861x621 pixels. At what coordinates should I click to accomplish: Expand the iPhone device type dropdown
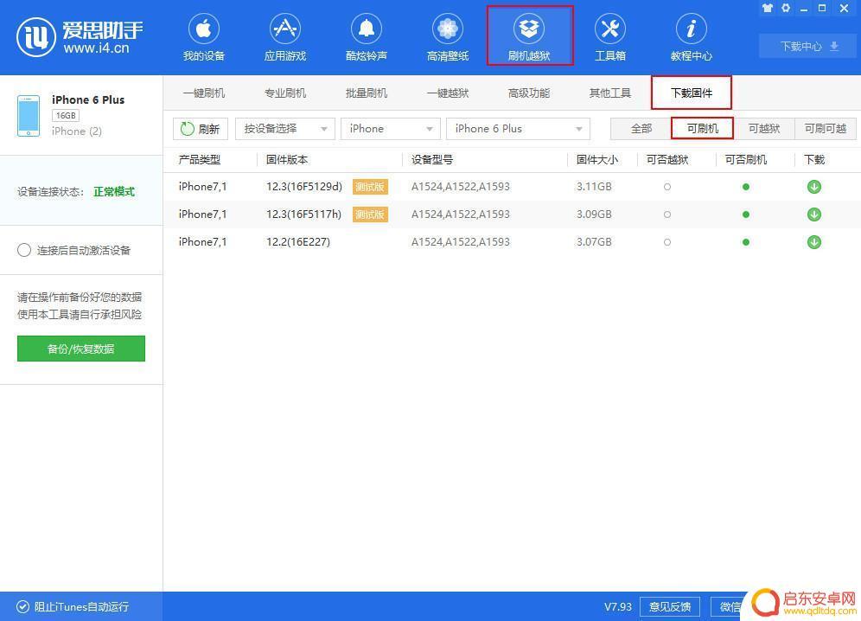(x=391, y=129)
